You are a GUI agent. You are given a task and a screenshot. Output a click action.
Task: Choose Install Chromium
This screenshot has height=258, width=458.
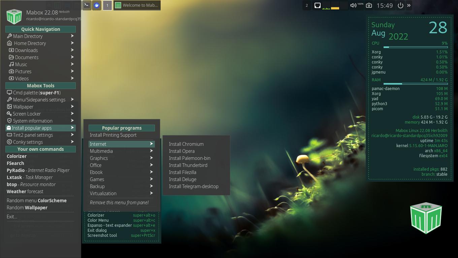196,144
